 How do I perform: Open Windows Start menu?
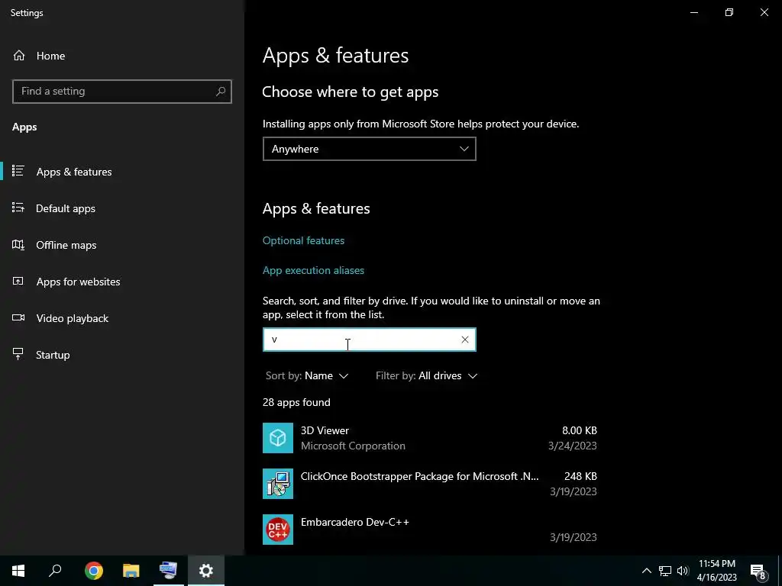(18, 571)
